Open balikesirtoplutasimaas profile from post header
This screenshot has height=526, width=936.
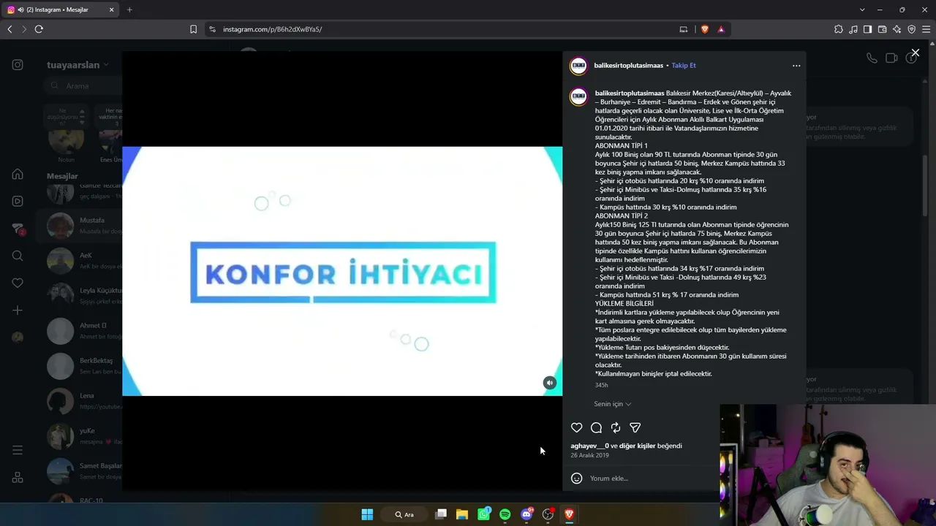coord(628,65)
